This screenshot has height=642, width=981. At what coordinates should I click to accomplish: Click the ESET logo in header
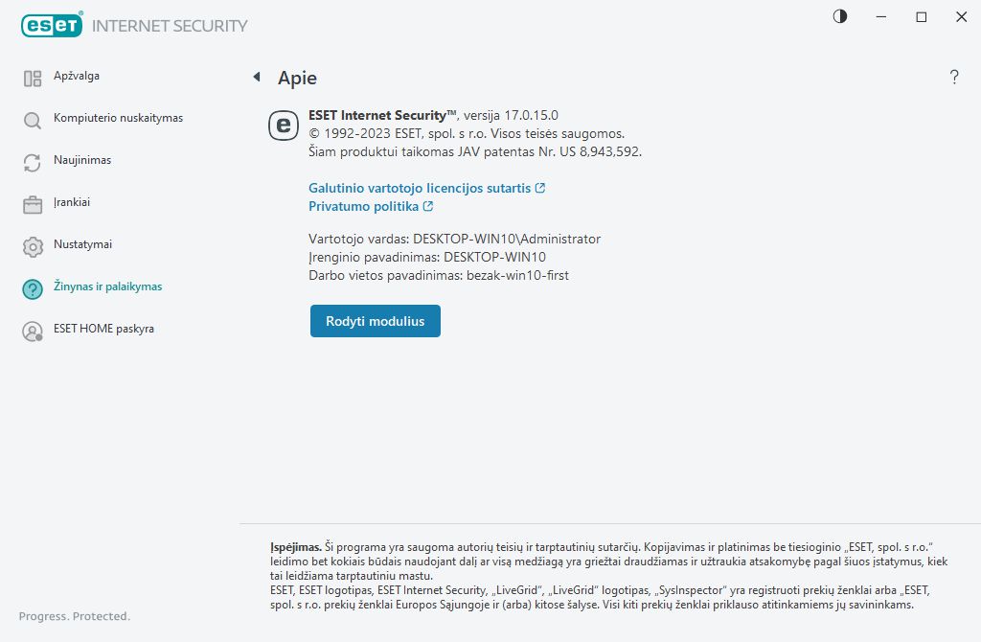click(52, 26)
